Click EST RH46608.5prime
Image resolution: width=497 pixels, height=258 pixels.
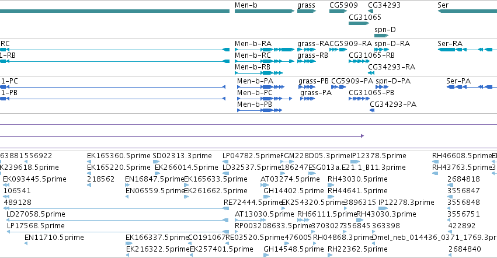point(435,162)
